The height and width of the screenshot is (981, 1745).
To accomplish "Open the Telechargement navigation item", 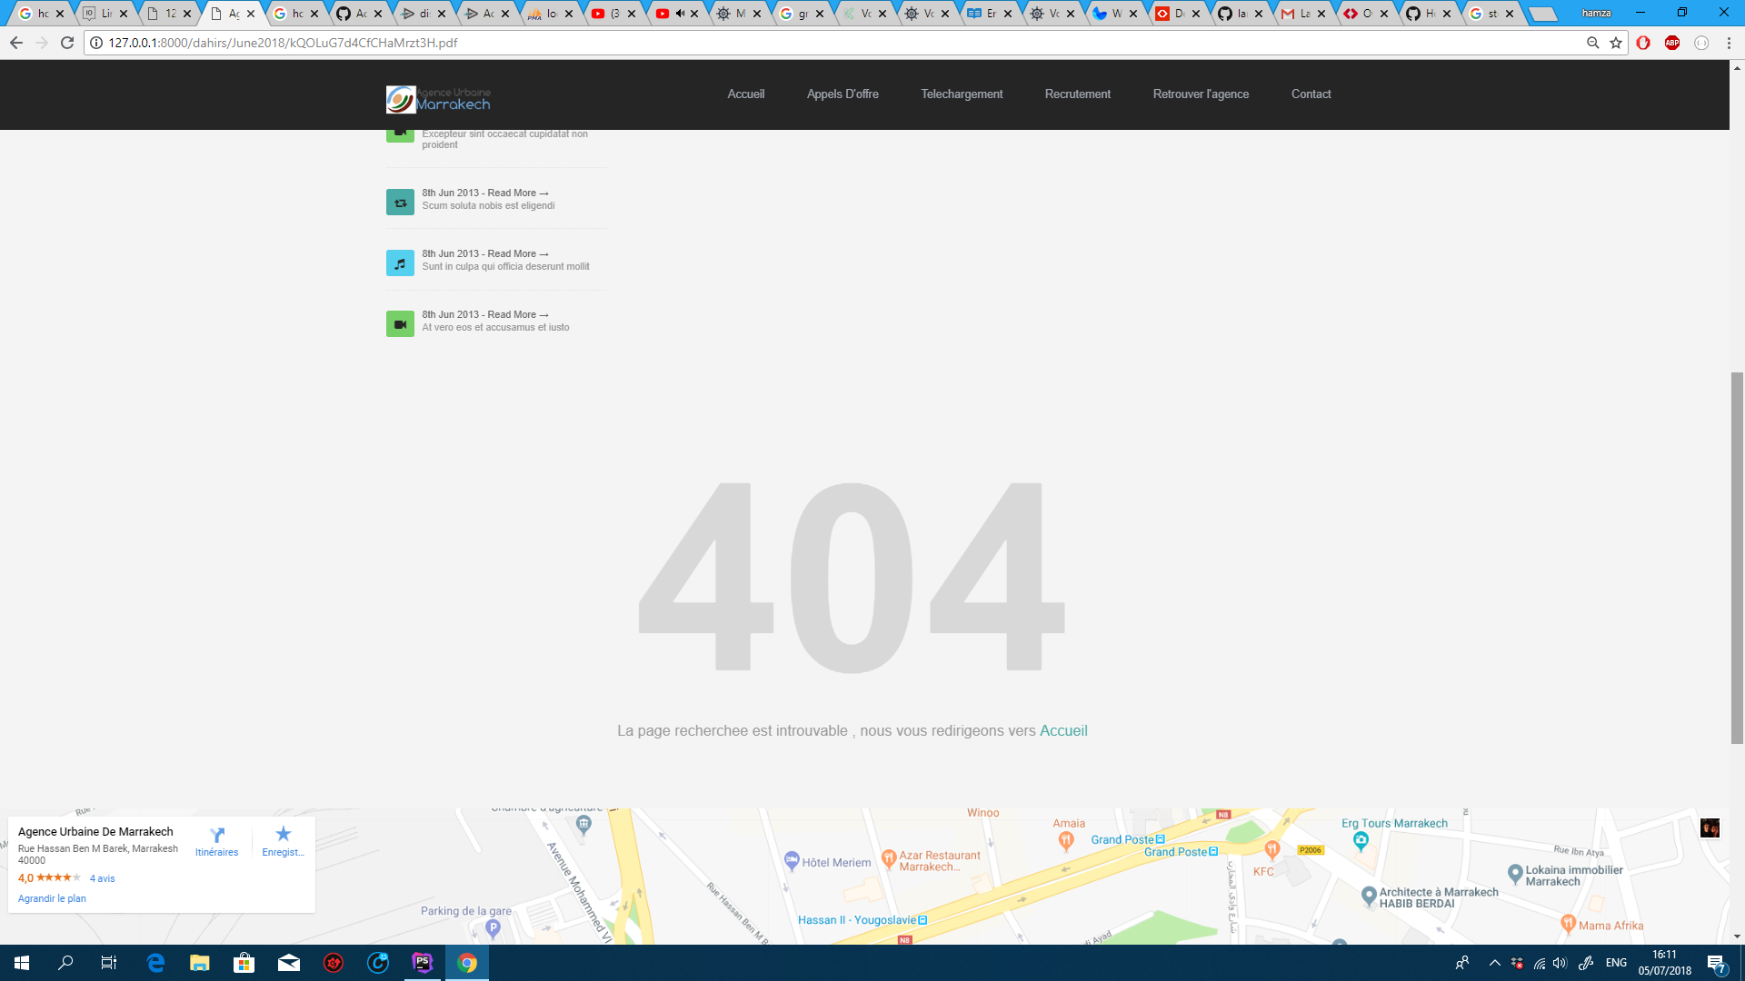I will (x=961, y=94).
